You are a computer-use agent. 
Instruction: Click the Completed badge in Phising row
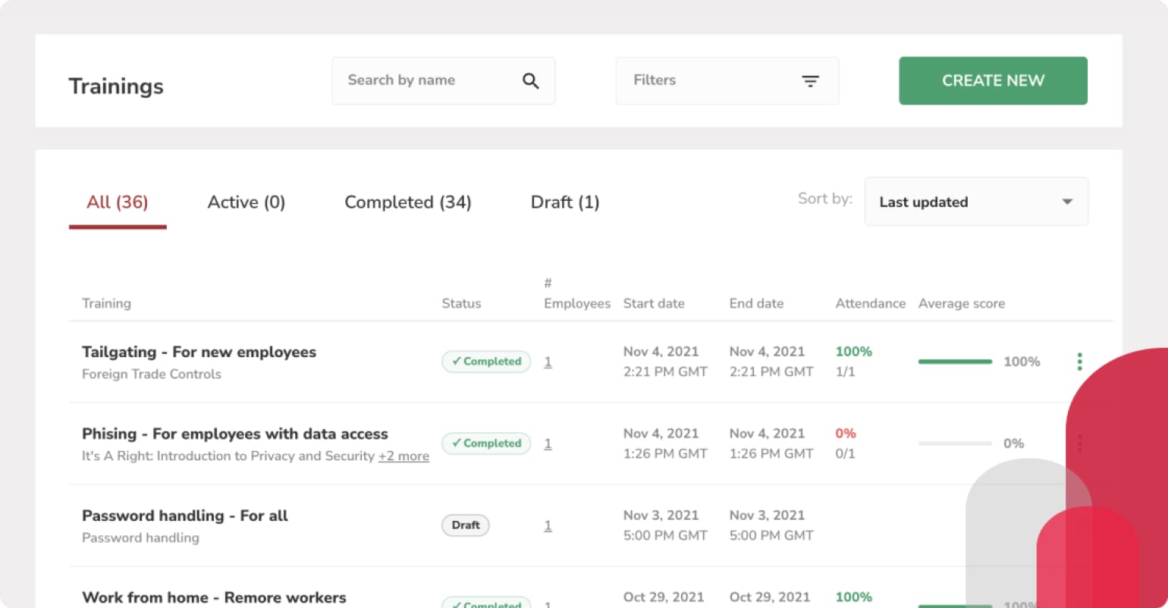[486, 443]
